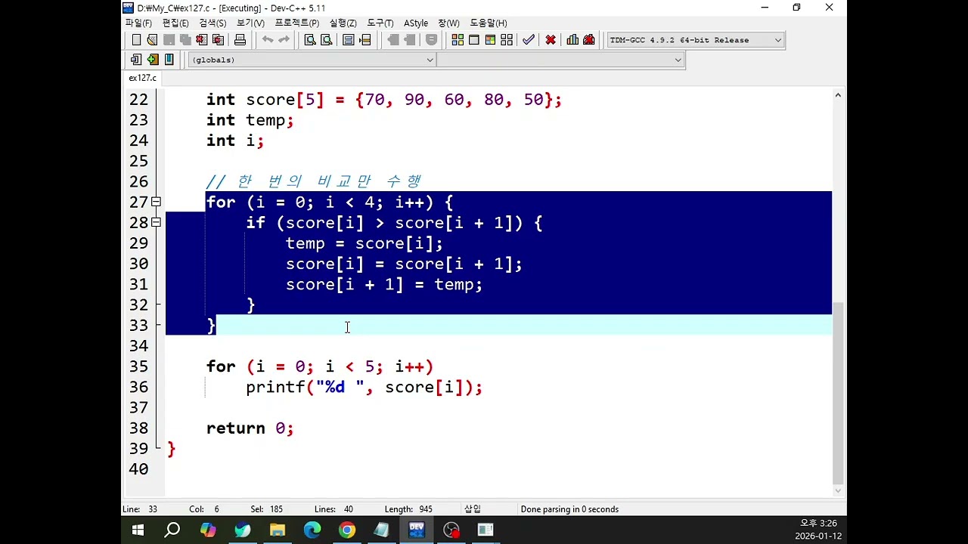Start debugging with the blue checkmark icon
This screenshot has width=968, height=544.
click(528, 40)
